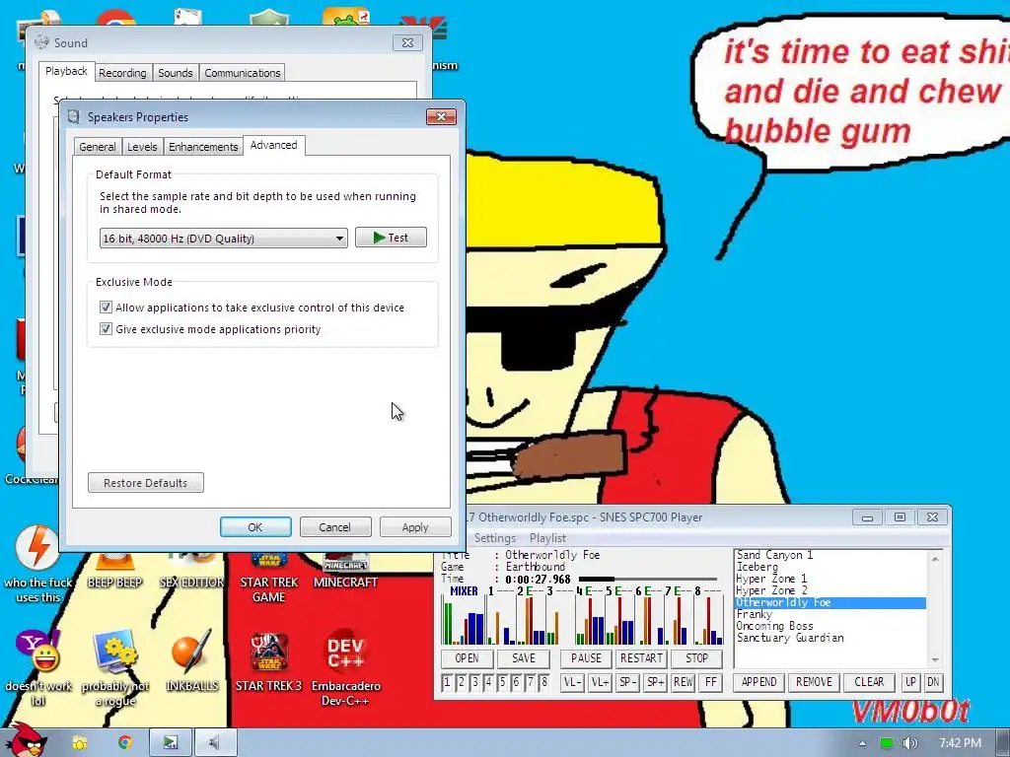Image resolution: width=1010 pixels, height=757 pixels.
Task: Open Playlist menu in SPC700 Player
Action: [547, 538]
